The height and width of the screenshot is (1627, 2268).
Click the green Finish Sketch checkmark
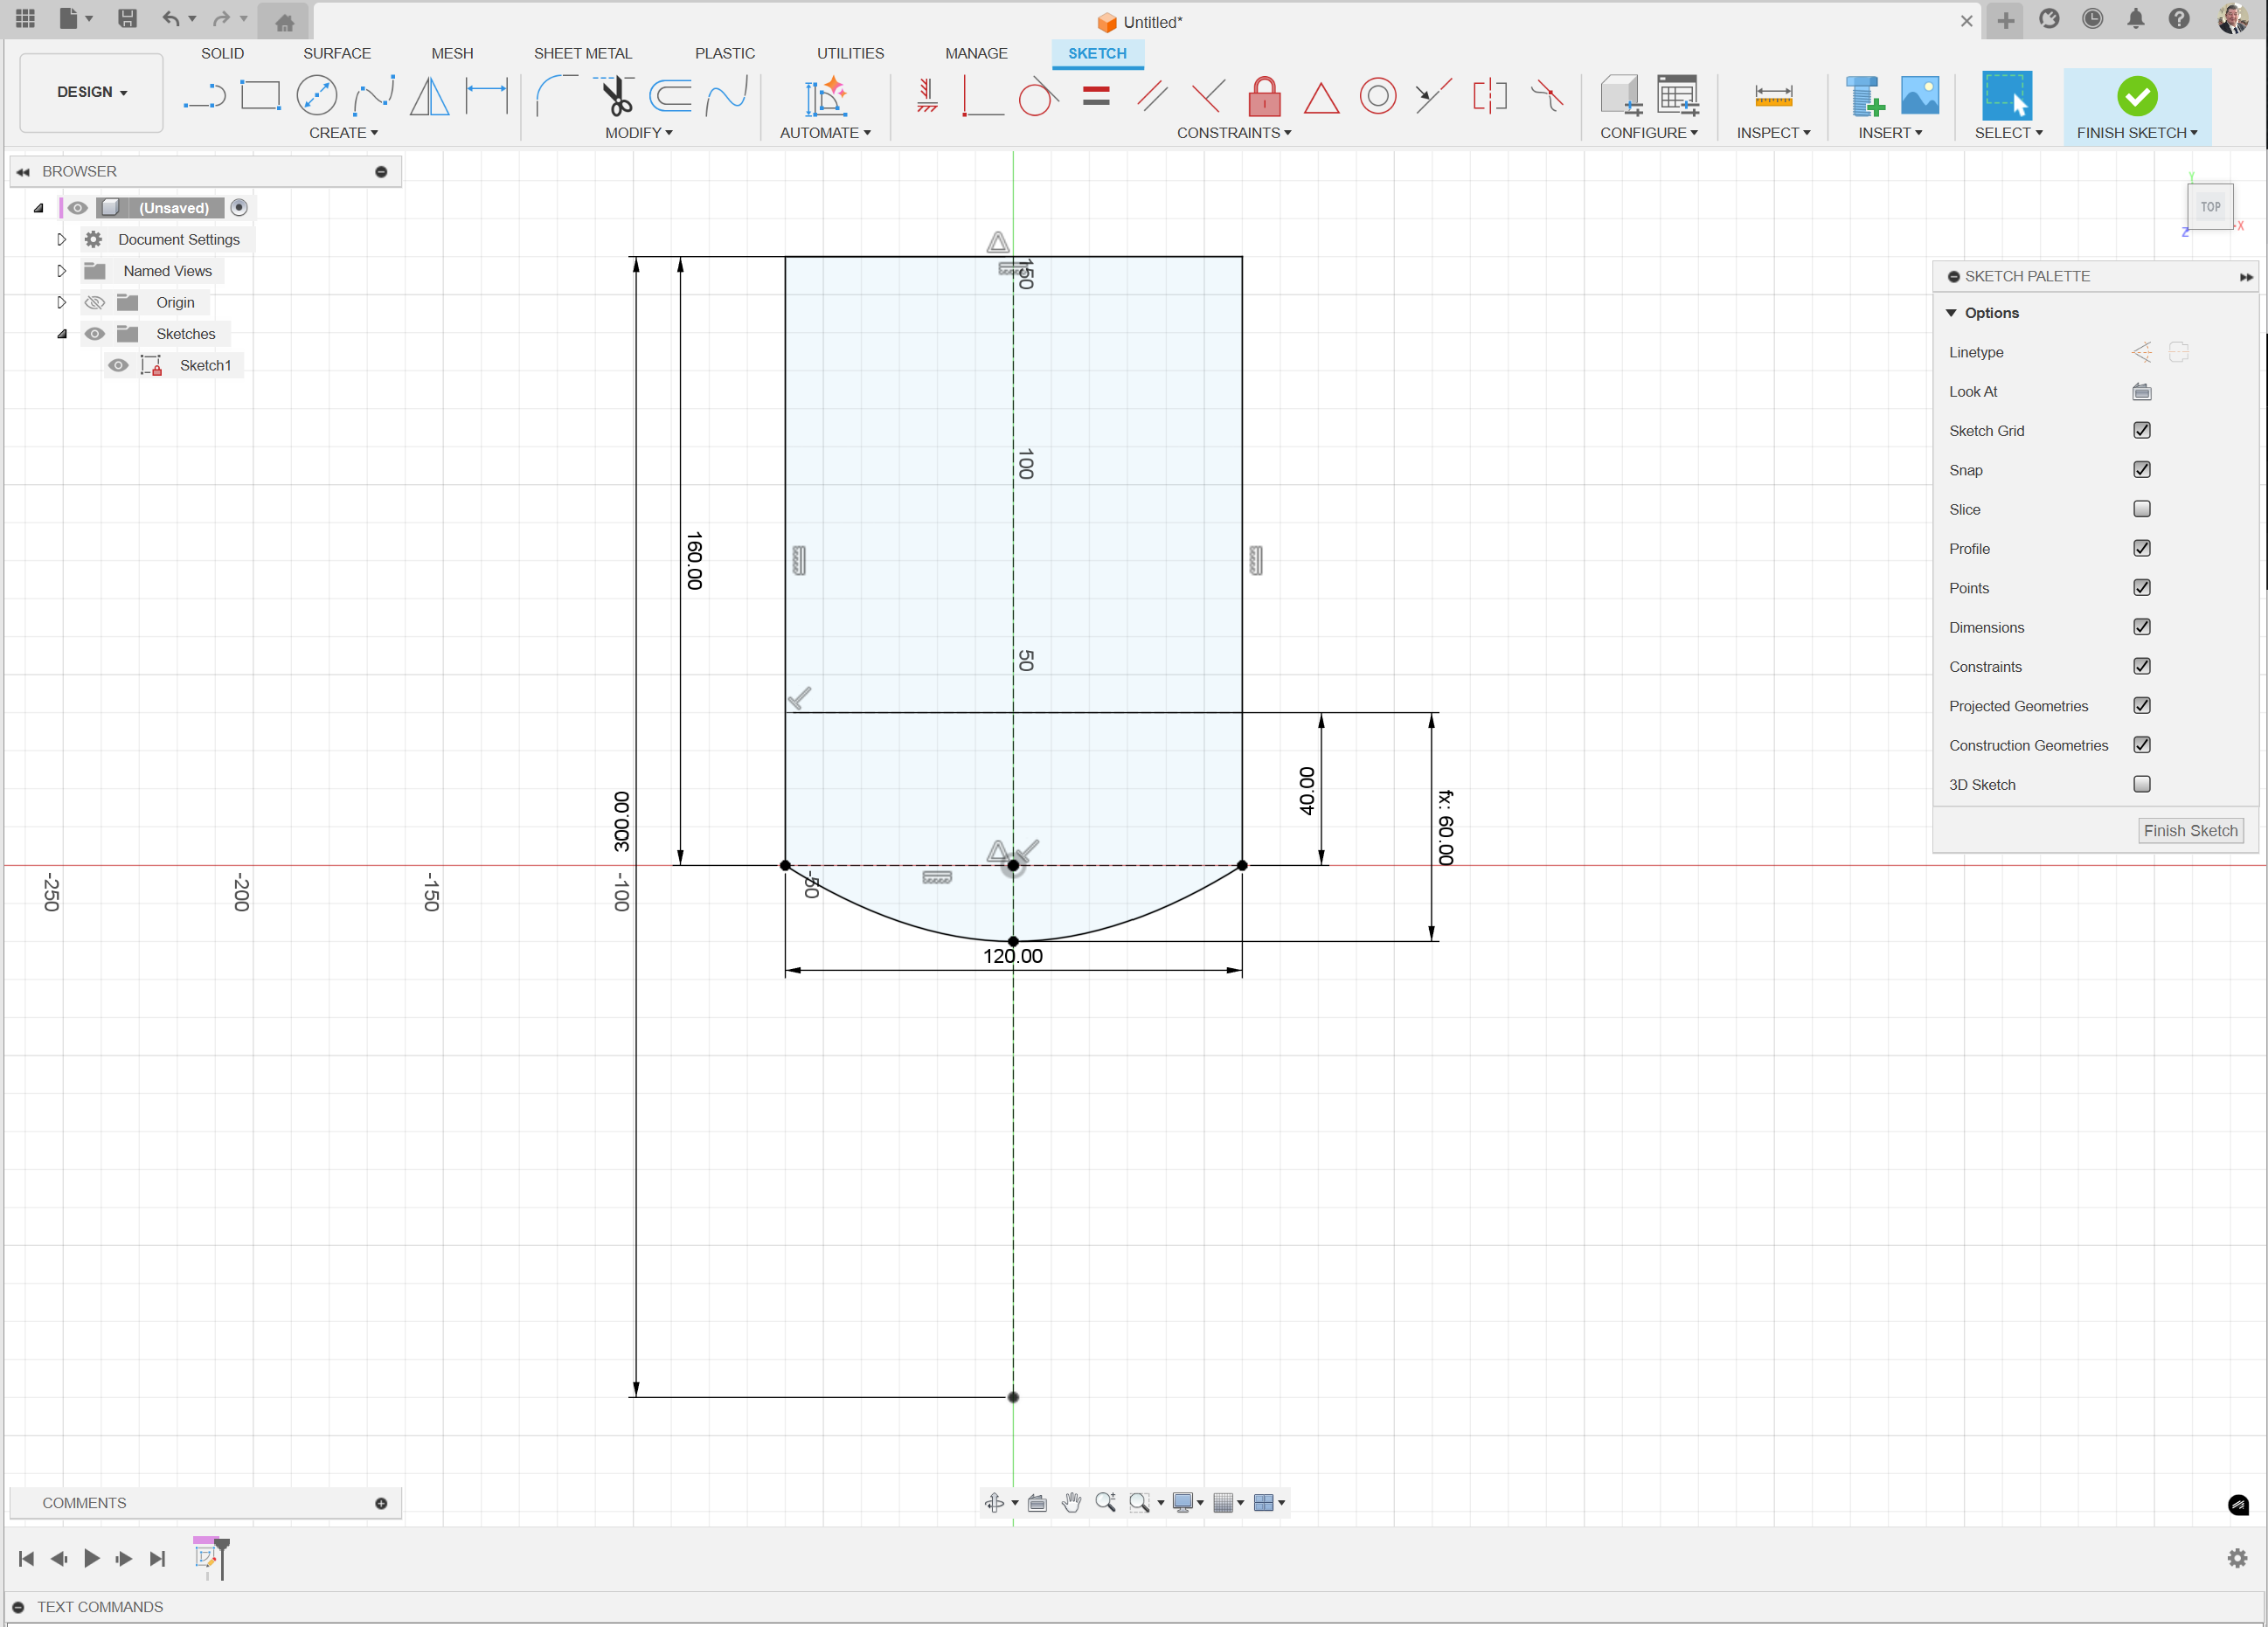pyautogui.click(x=2136, y=96)
